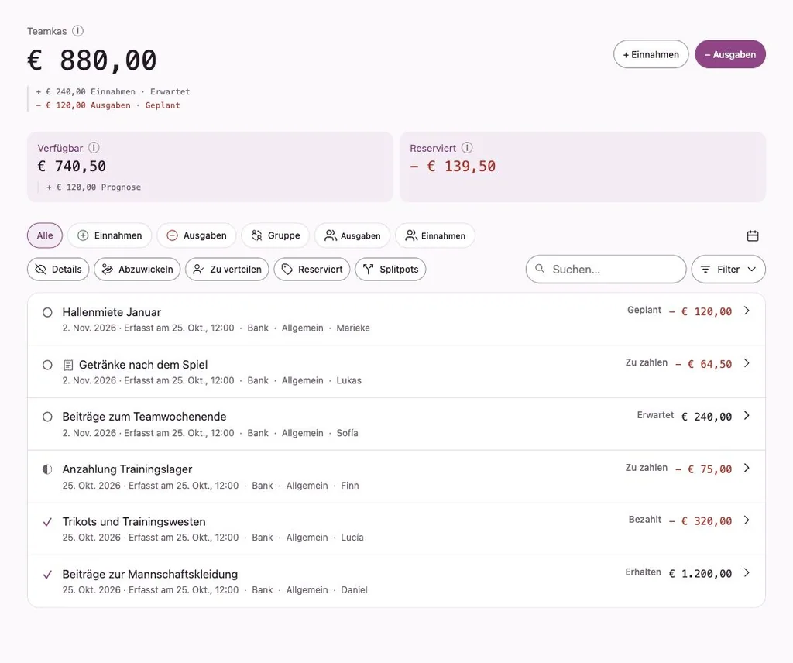
Task: Toggle the Abzuwickeln filter chip
Action: [x=138, y=269]
